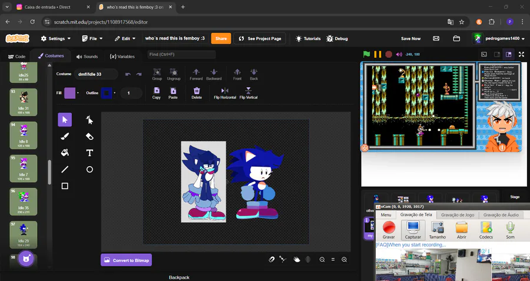Undo the last costume edit
Screen dimensions: 530x281
tap(128, 74)
